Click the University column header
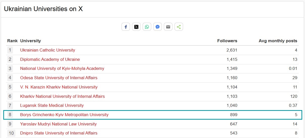 30,41
